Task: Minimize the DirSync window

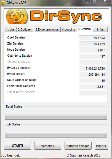Action: coord(87,2)
